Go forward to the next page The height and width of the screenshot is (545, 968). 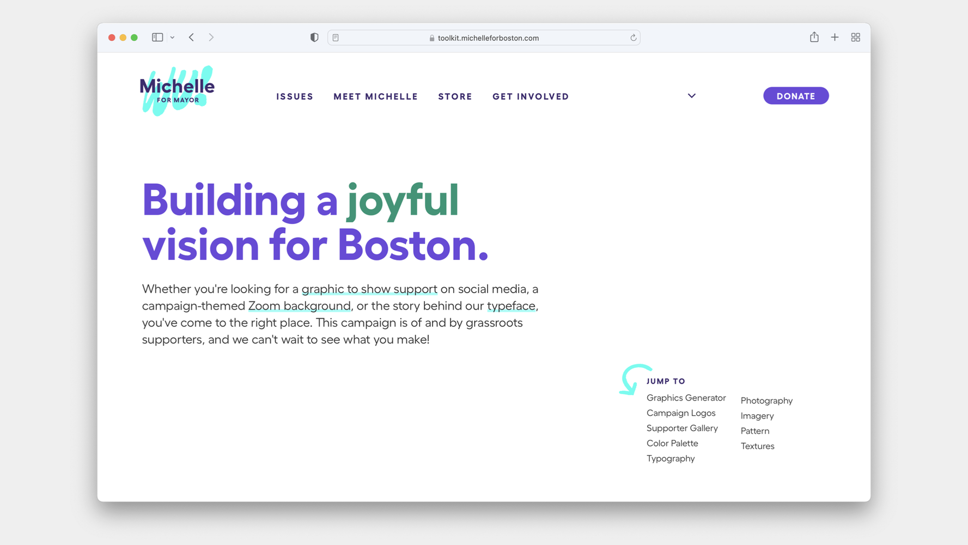point(211,38)
